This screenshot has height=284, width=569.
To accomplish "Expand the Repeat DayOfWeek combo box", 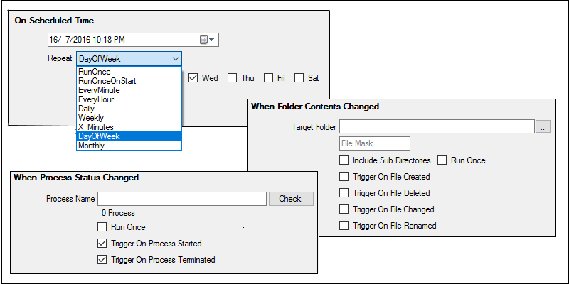I will click(129, 59).
